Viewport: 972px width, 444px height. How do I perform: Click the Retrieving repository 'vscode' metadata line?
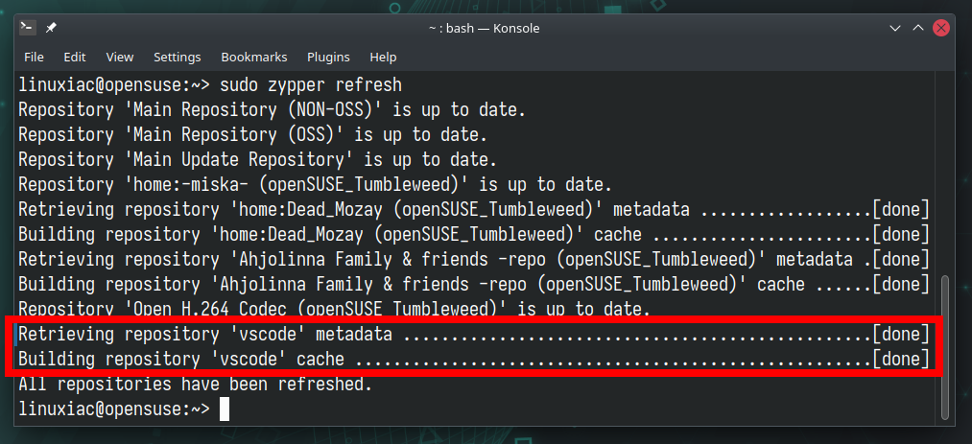point(474,335)
